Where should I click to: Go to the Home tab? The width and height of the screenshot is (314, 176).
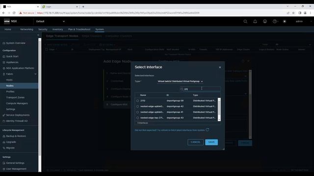pyautogui.click(x=8, y=29)
